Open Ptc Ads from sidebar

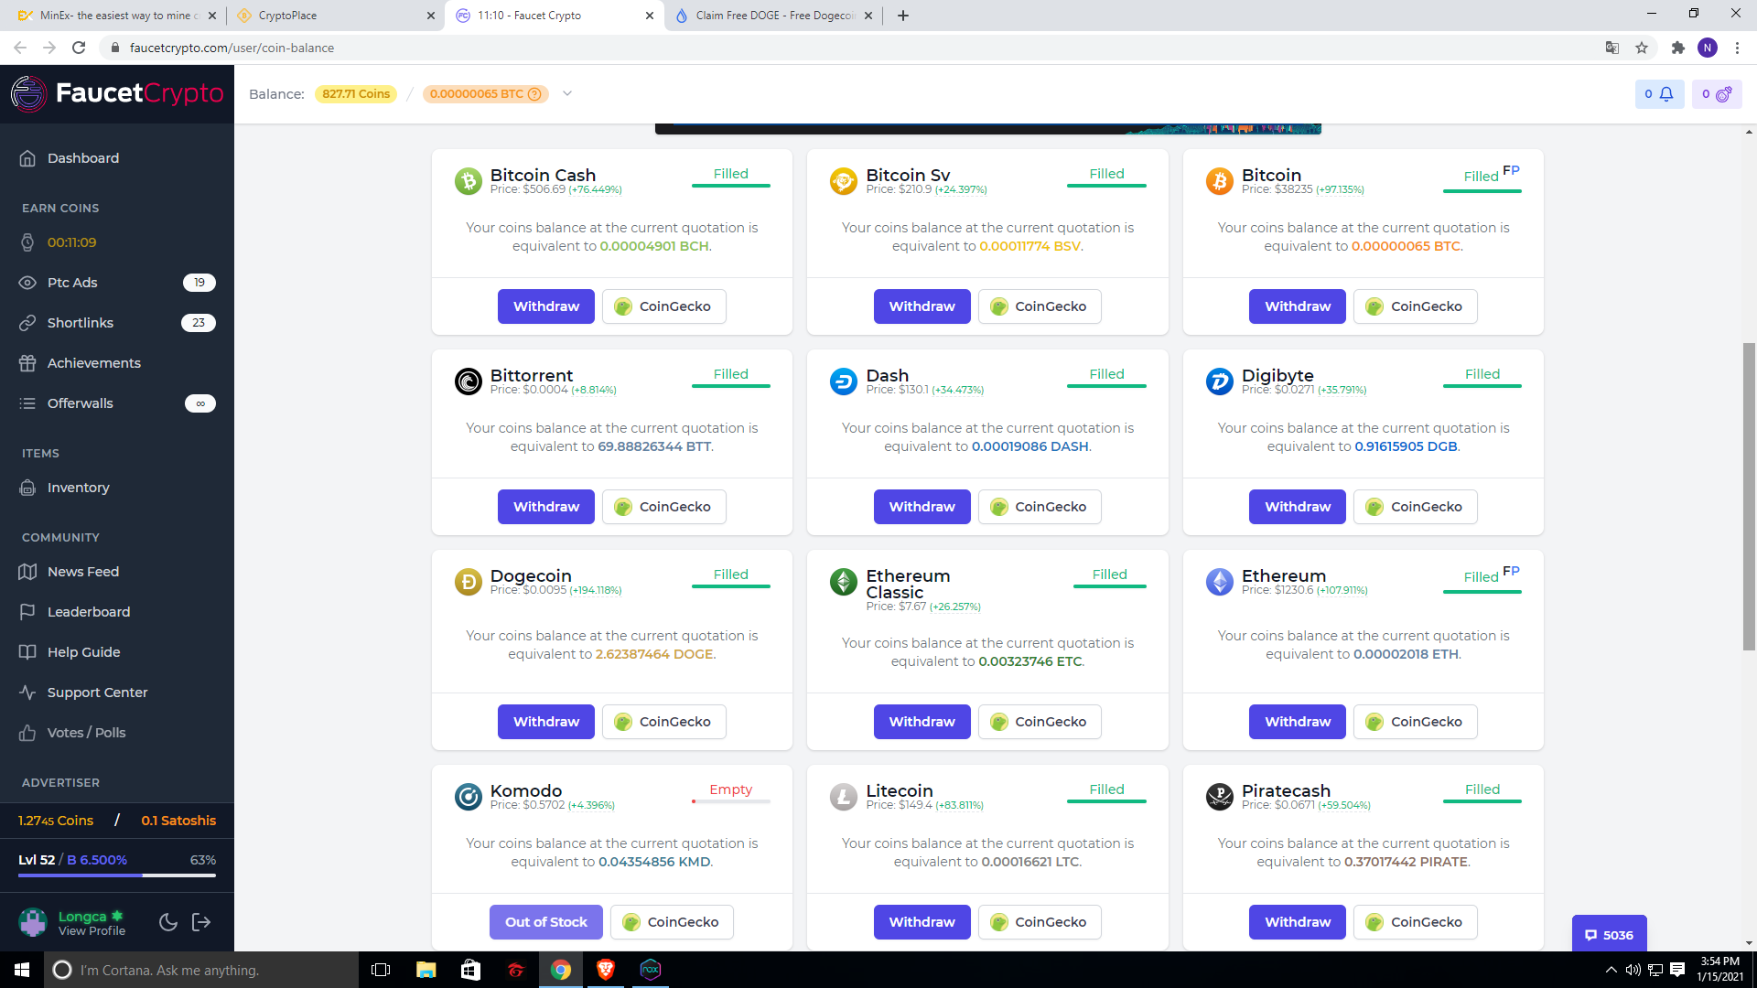click(x=72, y=283)
